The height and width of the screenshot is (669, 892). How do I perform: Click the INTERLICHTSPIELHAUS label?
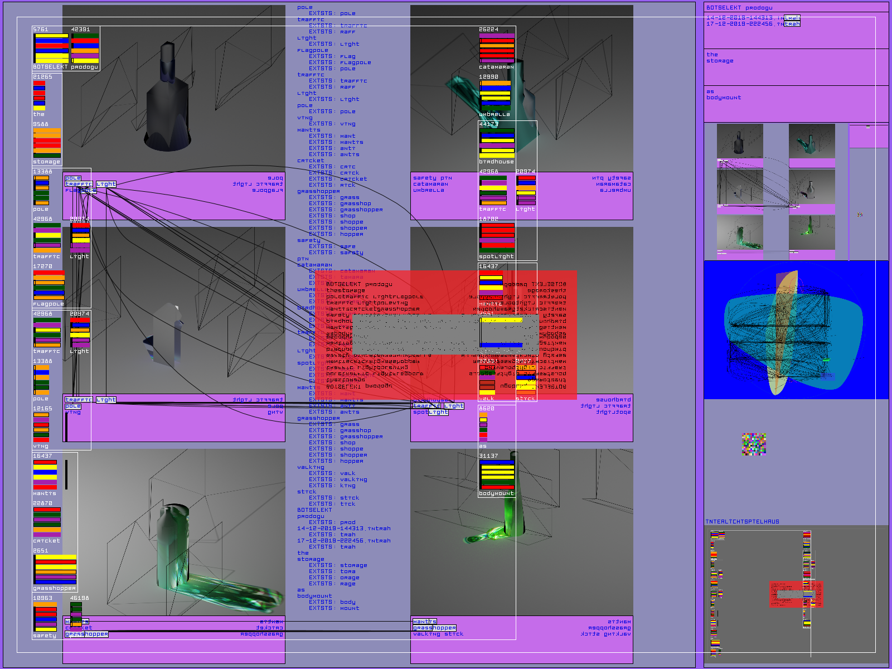coord(743,522)
